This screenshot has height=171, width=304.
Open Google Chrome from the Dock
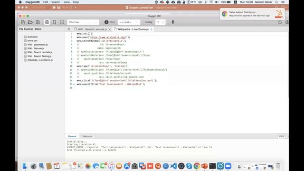tap(197, 166)
